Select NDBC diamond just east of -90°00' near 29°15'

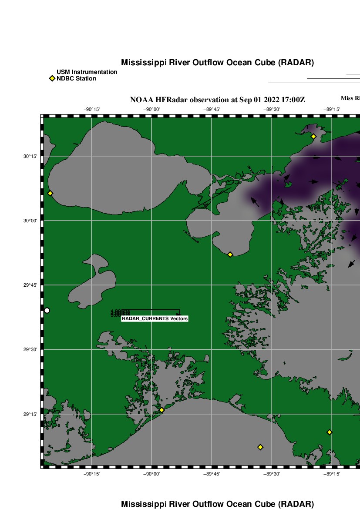click(x=161, y=410)
